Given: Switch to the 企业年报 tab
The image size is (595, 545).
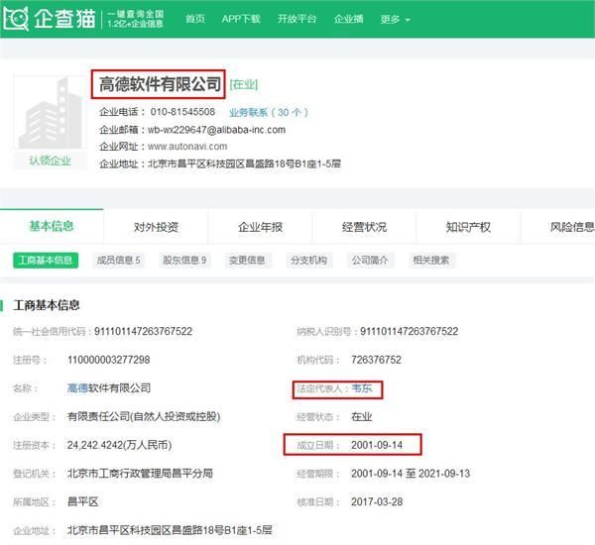Looking at the screenshot, I should (x=260, y=227).
